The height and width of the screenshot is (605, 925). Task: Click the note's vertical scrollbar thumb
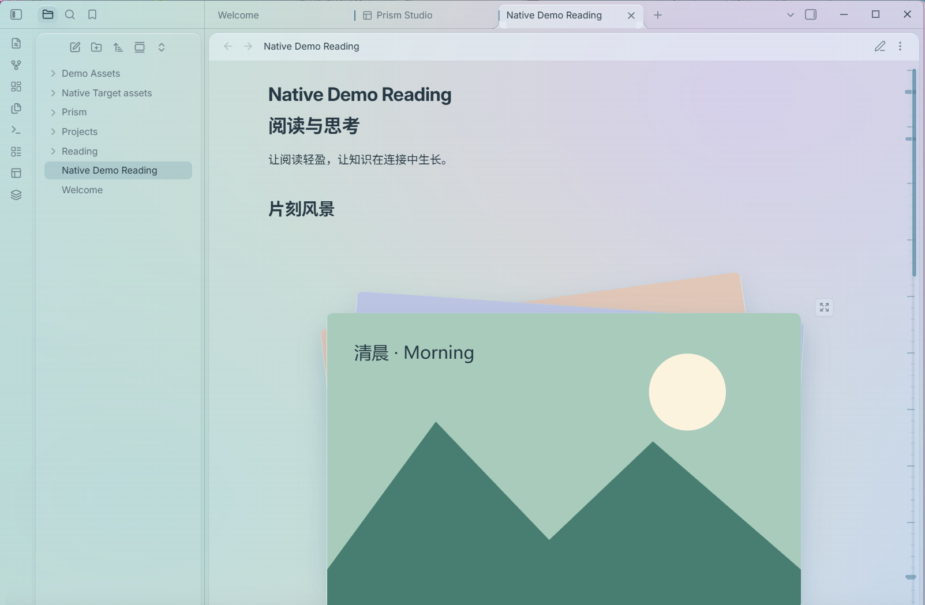point(914,173)
